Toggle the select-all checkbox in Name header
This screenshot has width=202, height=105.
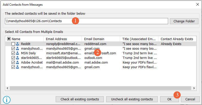pos(9,39)
